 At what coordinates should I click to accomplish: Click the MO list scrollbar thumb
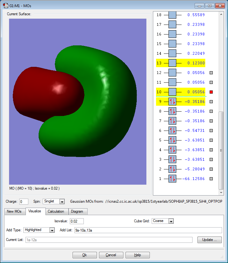[x=221, y=150]
